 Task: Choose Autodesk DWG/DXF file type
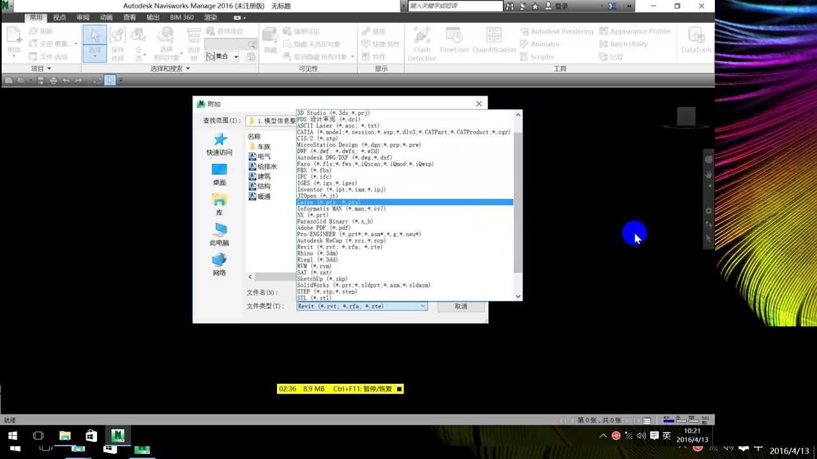405,158
